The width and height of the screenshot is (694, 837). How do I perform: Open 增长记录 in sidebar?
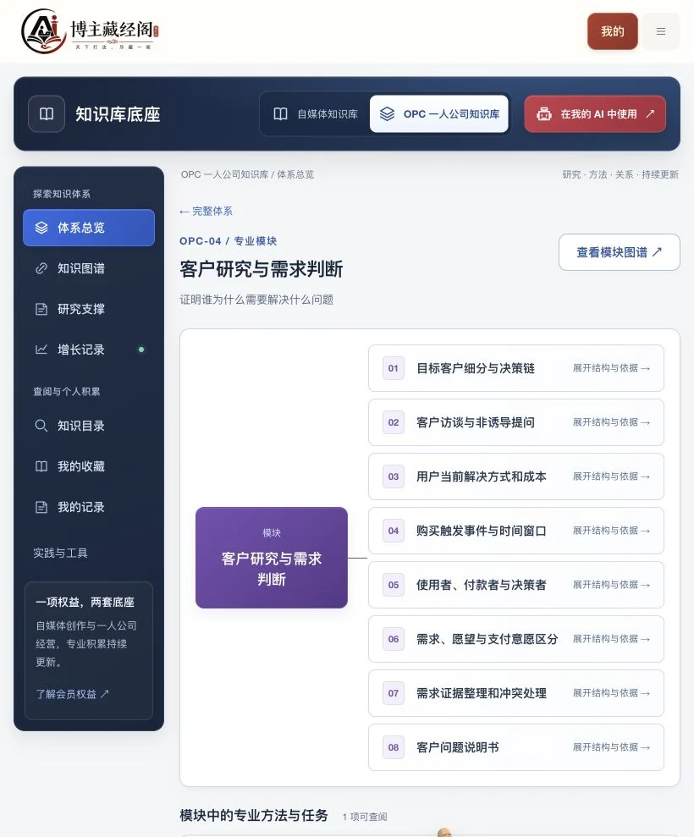coord(89,350)
